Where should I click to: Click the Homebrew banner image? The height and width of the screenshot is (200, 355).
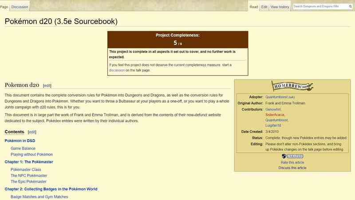pos(292,87)
